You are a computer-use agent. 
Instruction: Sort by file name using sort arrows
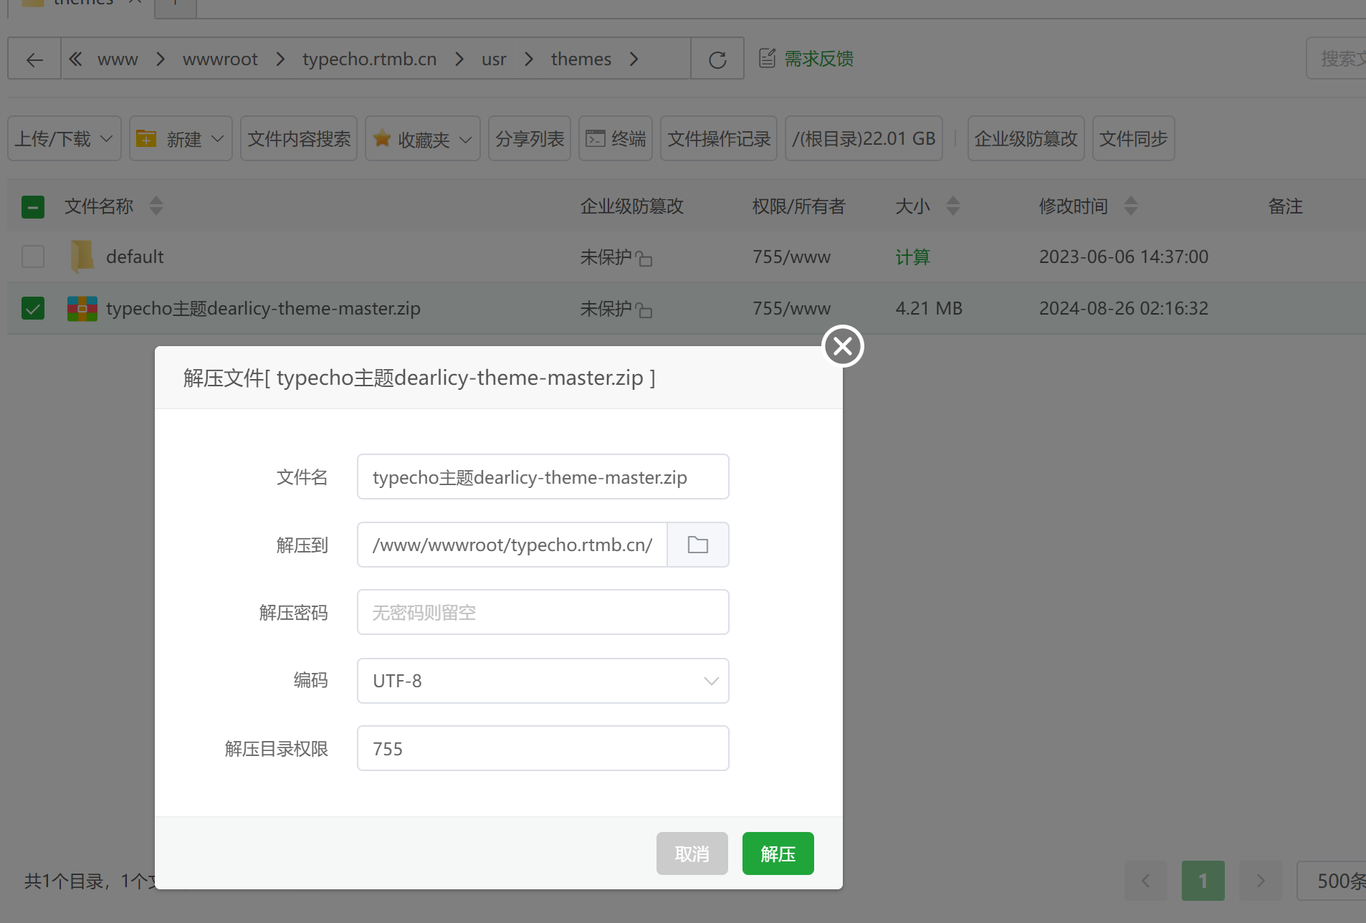156,206
